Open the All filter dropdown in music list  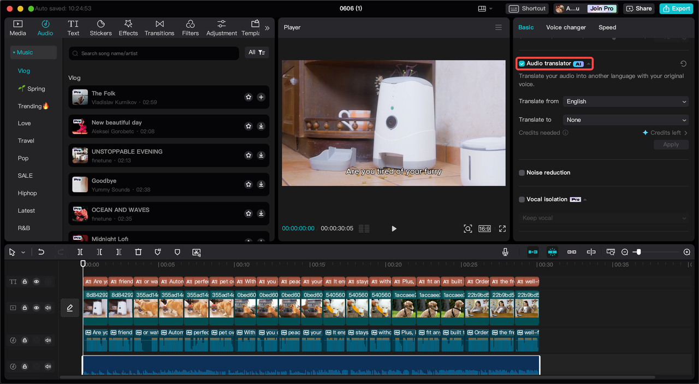click(x=256, y=52)
